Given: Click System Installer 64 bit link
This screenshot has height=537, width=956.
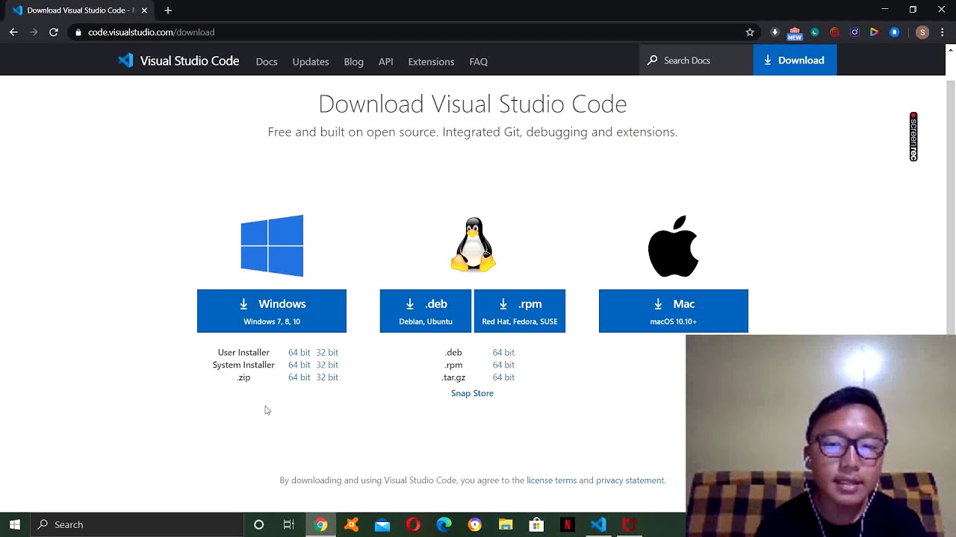Looking at the screenshot, I should pyautogui.click(x=299, y=365).
